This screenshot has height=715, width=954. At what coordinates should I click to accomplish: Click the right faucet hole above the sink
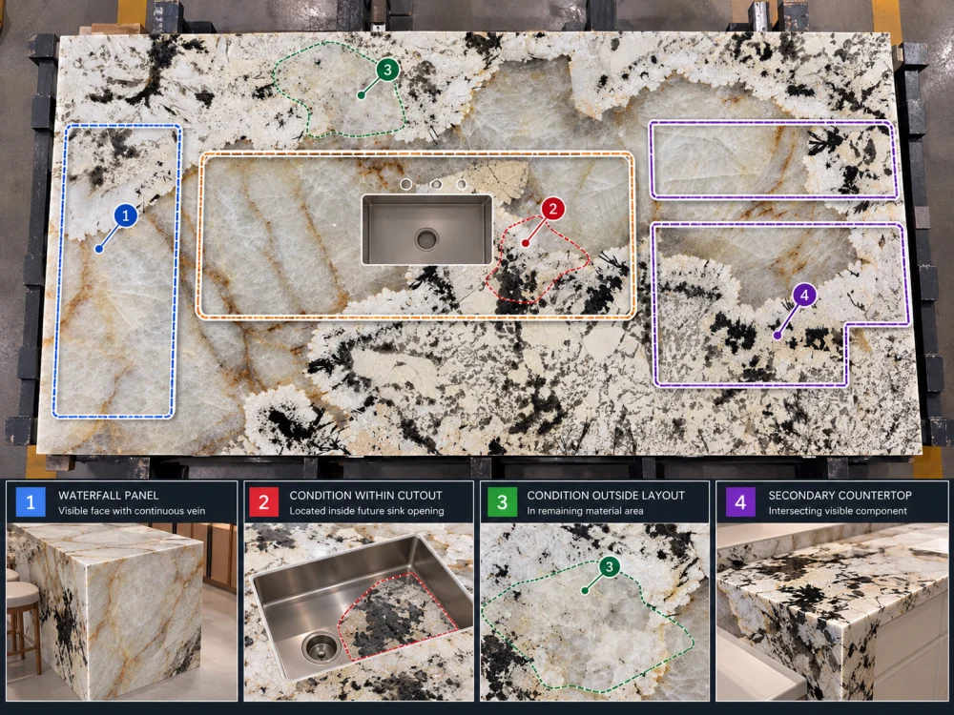tap(461, 184)
